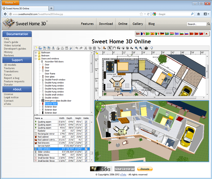This screenshot has height=179, width=212.
Task: Toggle Visible checkbox for Radiator row
Action: (x=86, y=131)
